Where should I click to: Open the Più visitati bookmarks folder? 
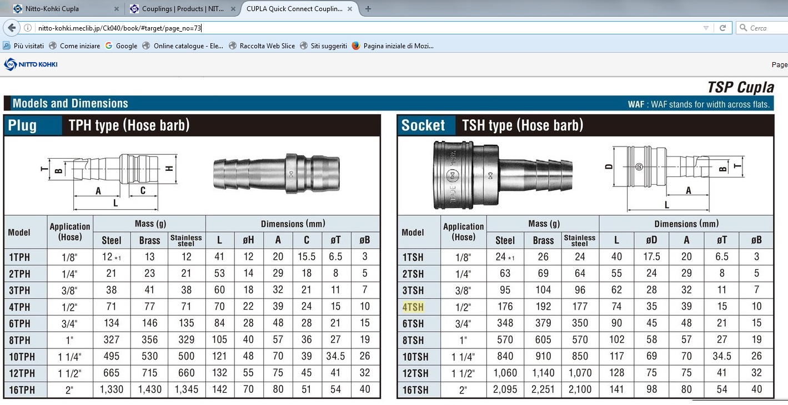[x=23, y=46]
